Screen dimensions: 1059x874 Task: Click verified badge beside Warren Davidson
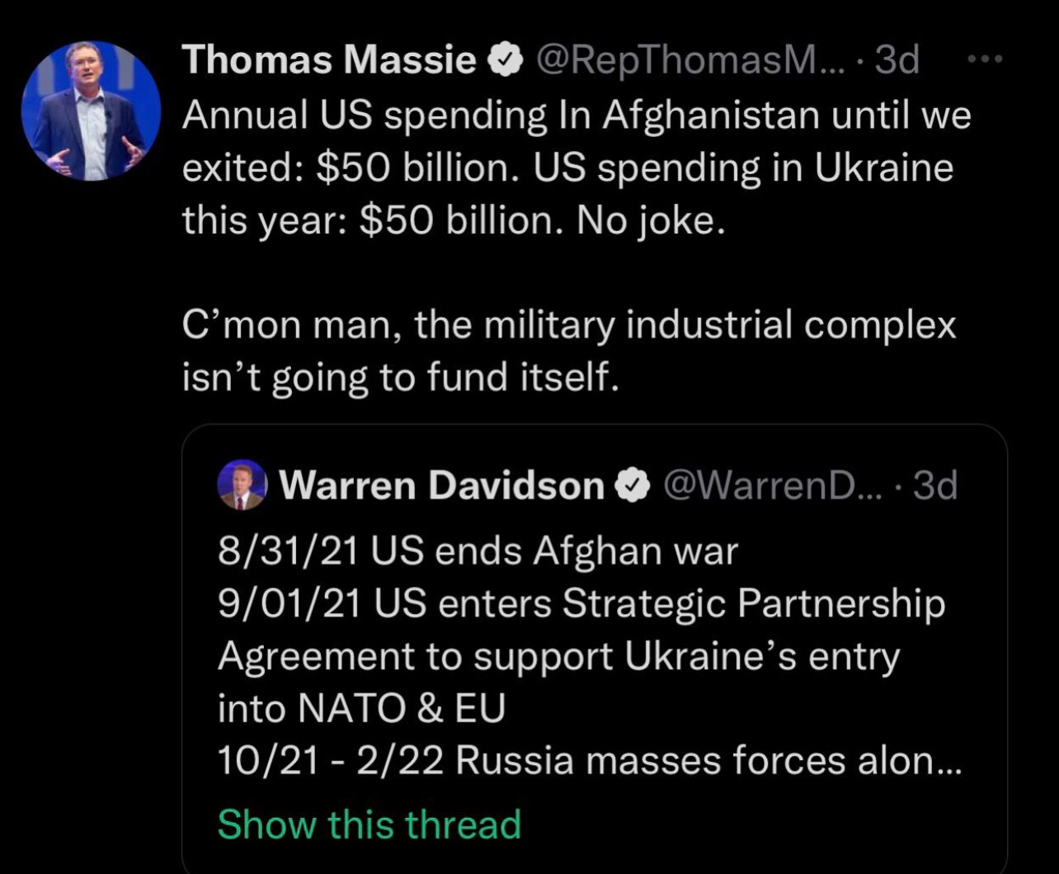[633, 486]
